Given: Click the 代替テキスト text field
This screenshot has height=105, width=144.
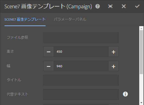Looking at the screenshot, I should click(x=81, y=94).
